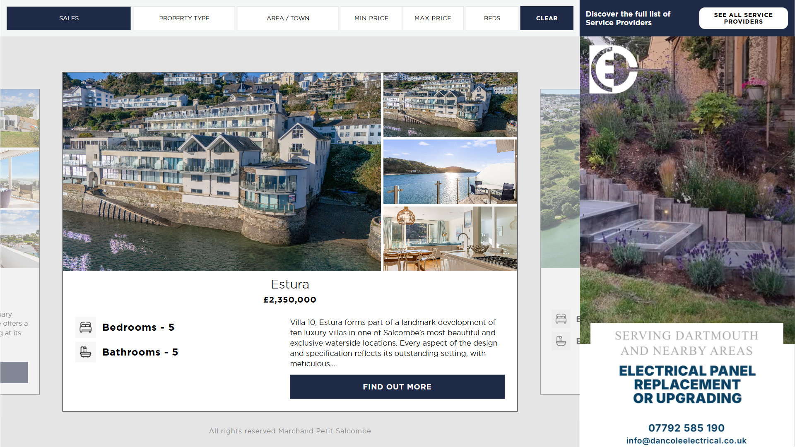The width and height of the screenshot is (795, 447).
Task: Click the bathtub icon beside Bathrooms - 5
Action: point(86,352)
